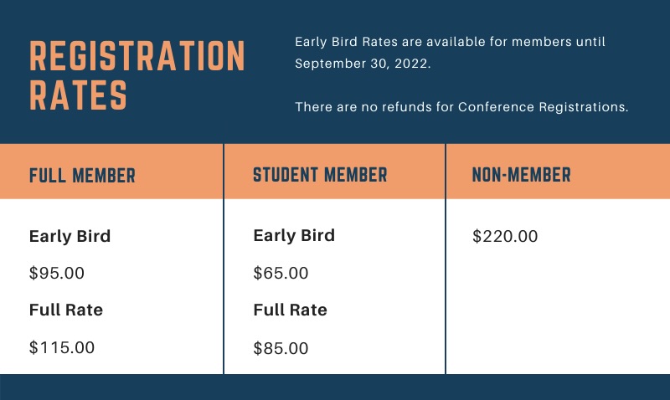
Task: Select the Non-Member column header
Action: tap(521, 175)
